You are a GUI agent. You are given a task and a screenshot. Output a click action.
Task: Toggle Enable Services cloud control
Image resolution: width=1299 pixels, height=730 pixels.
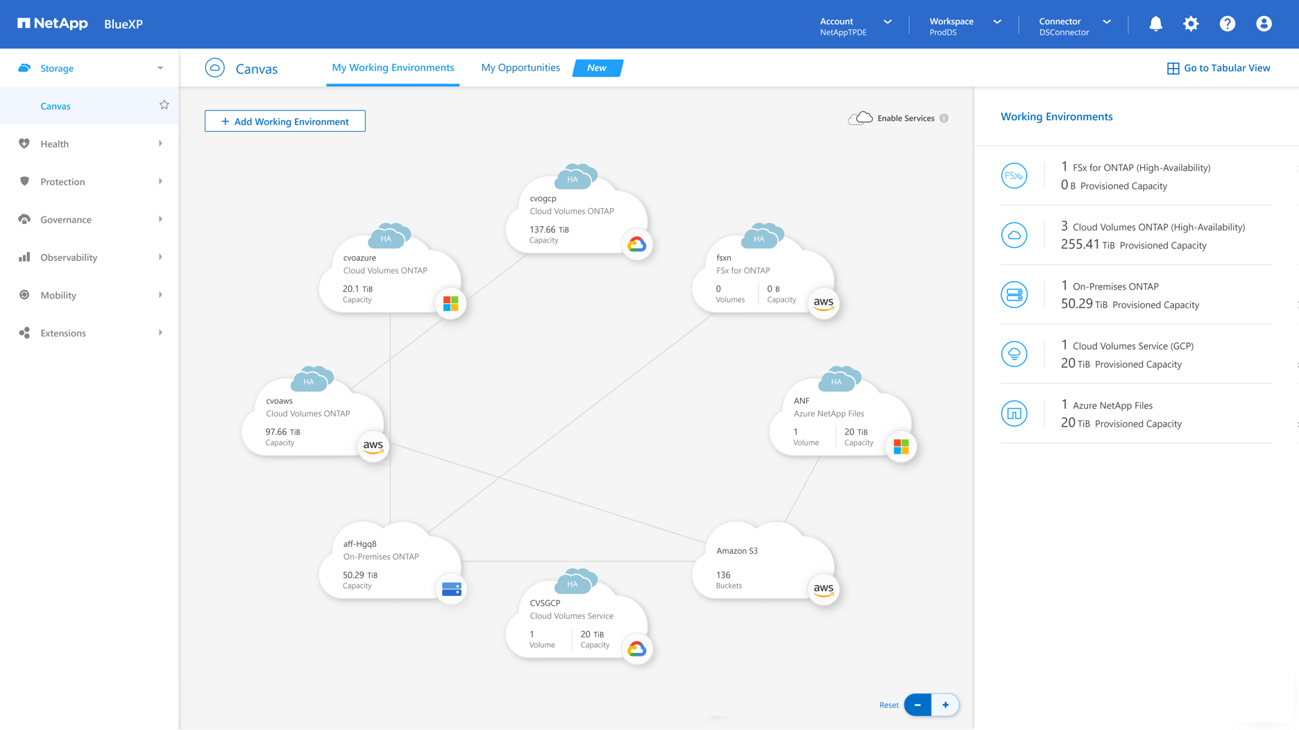pyautogui.click(x=860, y=118)
